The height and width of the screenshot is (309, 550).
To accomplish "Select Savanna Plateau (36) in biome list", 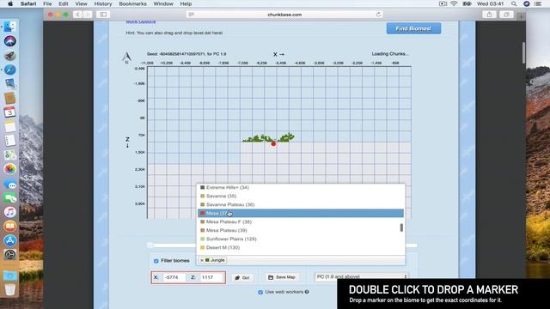I will click(301, 204).
